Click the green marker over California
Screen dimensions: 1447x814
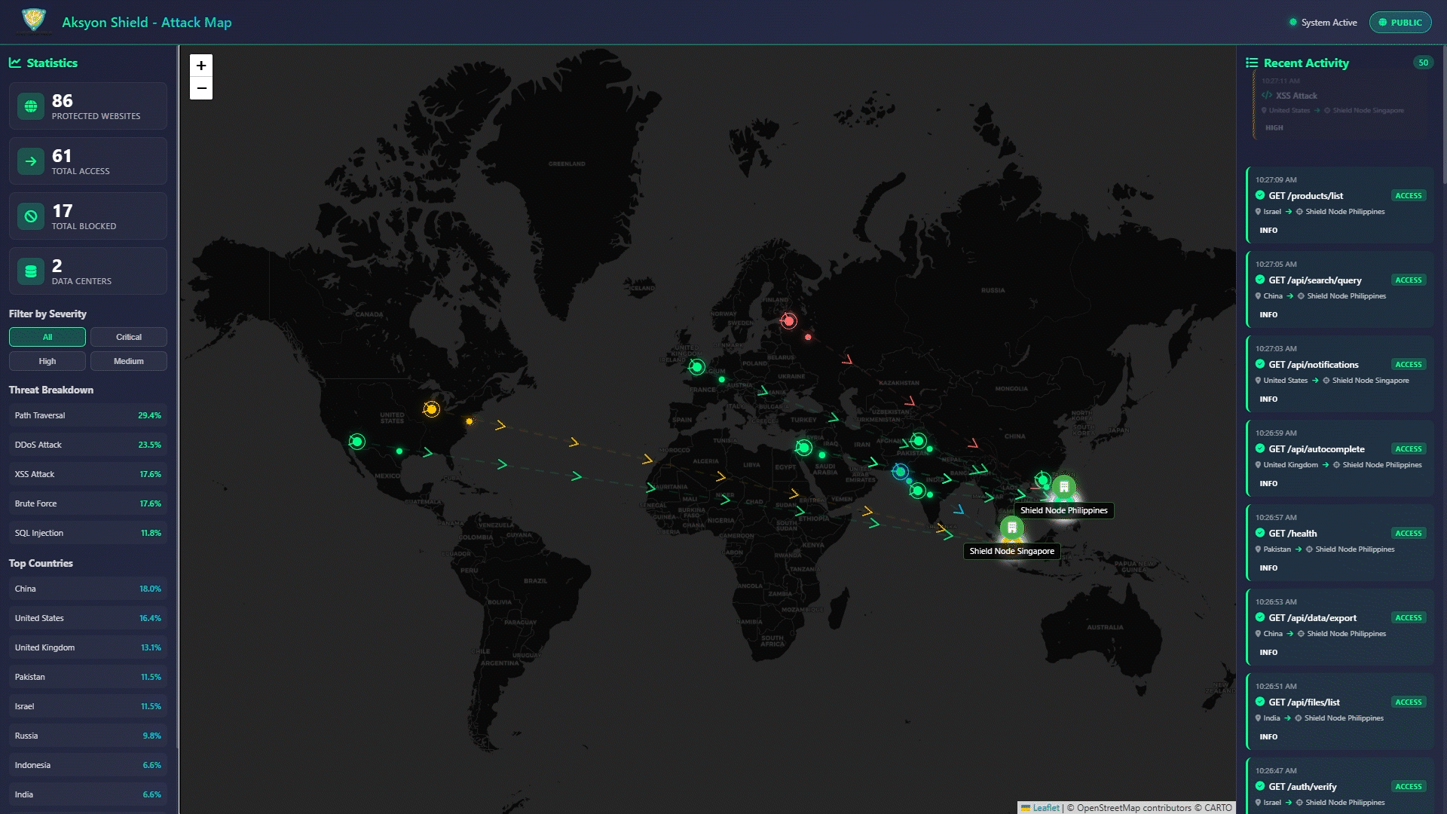[357, 442]
